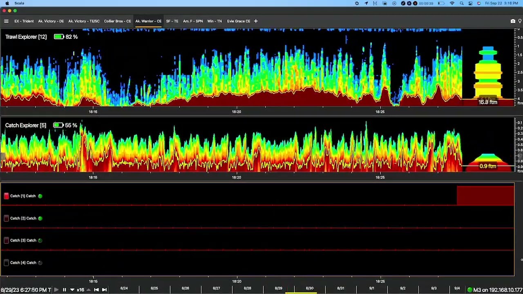Screen dimensions: 523x294
Task: Click the 82 % Trawl Explorer battery level
Action: point(72,37)
